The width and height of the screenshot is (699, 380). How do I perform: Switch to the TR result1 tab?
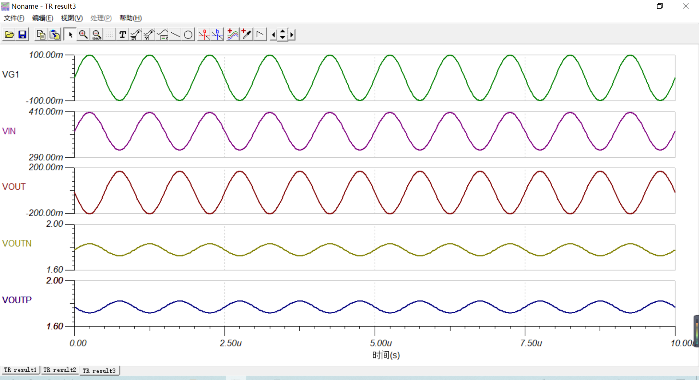[20, 370]
